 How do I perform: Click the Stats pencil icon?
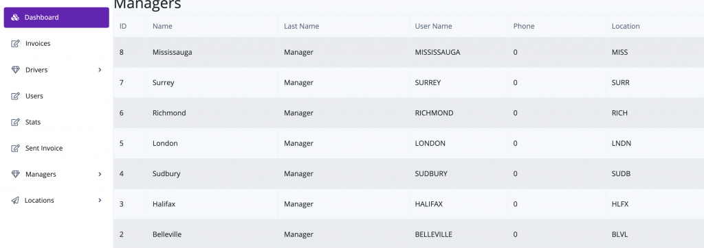coord(15,122)
